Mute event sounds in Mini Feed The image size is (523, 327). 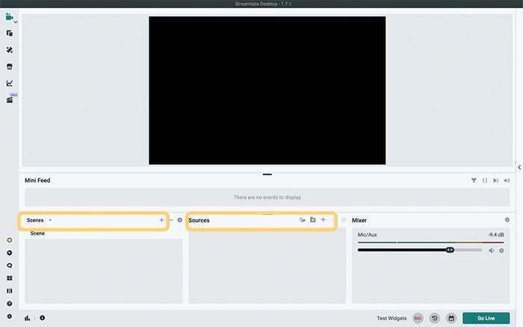[x=507, y=180]
